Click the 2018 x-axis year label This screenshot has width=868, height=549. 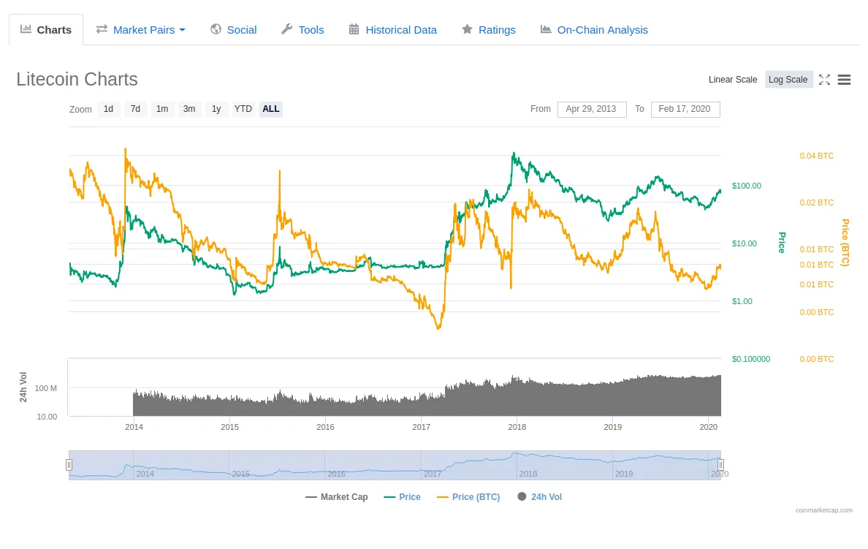click(x=517, y=427)
